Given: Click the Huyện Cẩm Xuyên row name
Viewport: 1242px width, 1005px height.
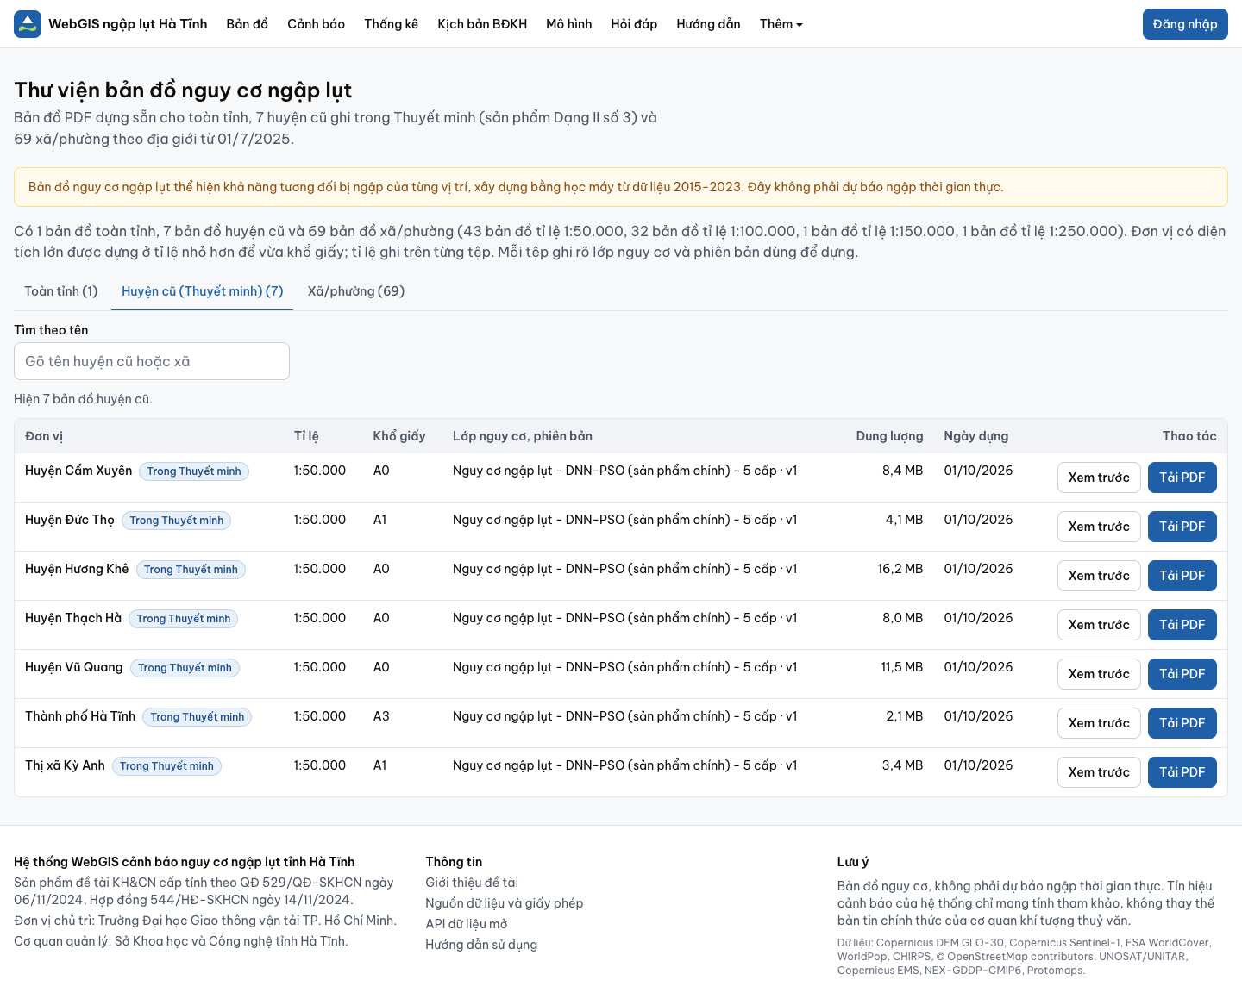Looking at the screenshot, I should pos(78,471).
